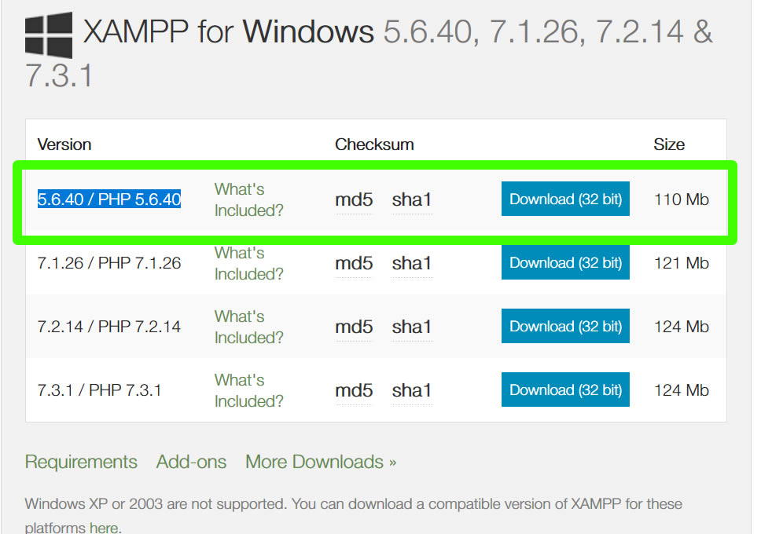Download XAMPP 7.3.1 32 bit
This screenshot has height=534, width=761.
(565, 390)
